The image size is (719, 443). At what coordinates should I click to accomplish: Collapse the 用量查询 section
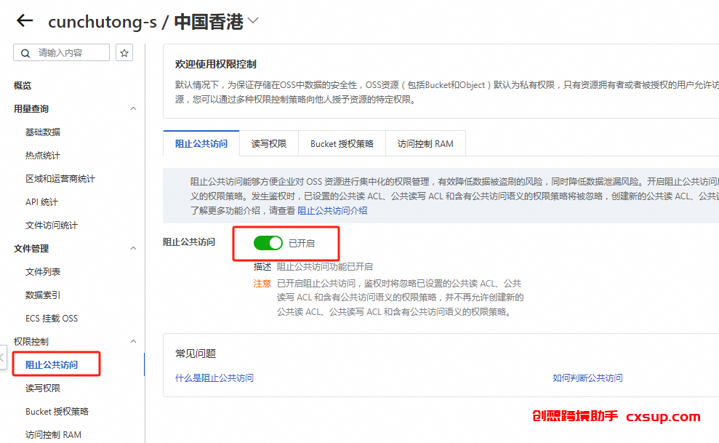(x=133, y=108)
